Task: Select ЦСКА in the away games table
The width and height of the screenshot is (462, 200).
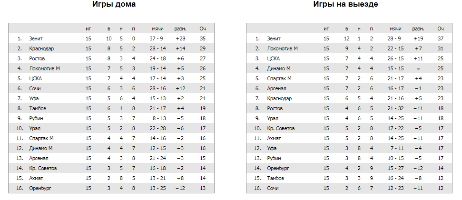Action: pyautogui.click(x=273, y=58)
